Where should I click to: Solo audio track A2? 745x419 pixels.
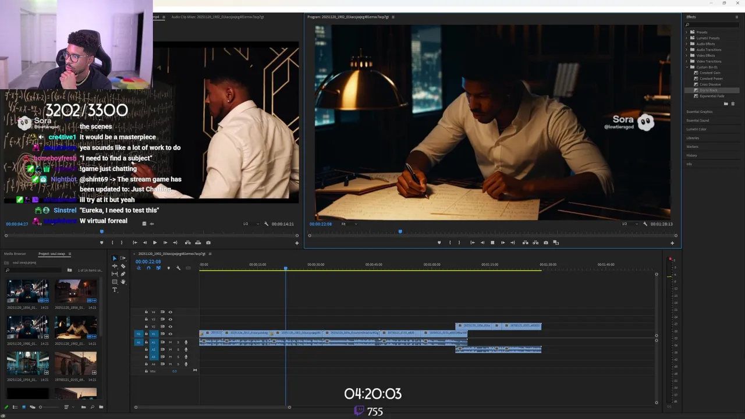pyautogui.click(x=178, y=350)
